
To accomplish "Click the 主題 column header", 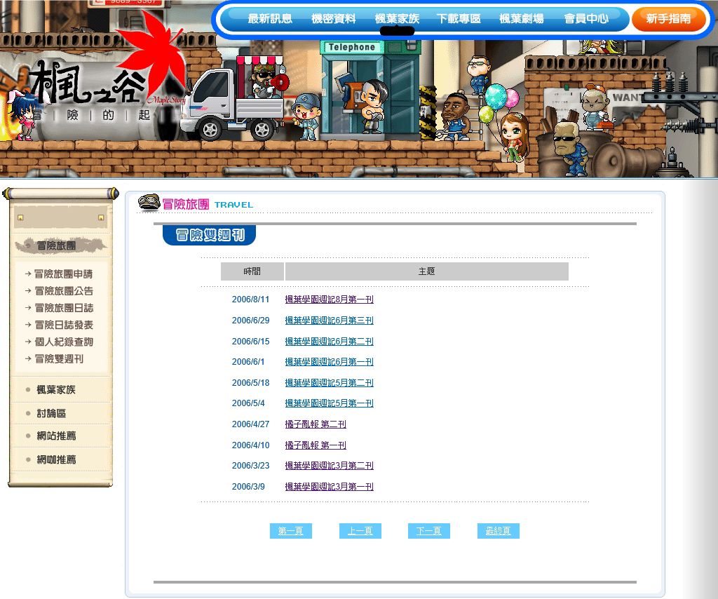I will 426,271.
